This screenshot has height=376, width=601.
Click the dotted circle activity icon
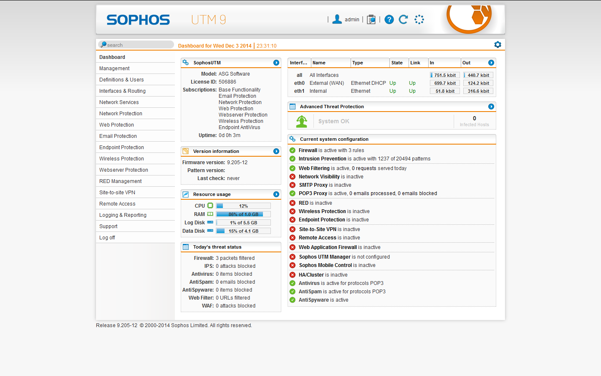point(419,20)
